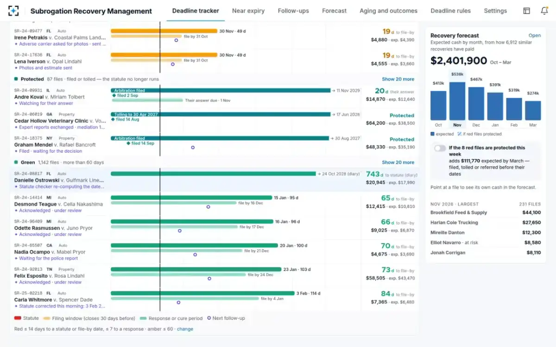
Task: Click 'Waiting for the police report' note
Action: click(x=45, y=259)
